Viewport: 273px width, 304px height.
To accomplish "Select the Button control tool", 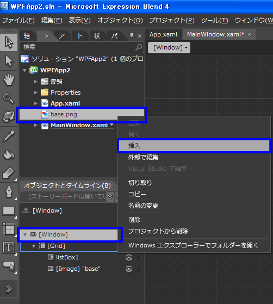I will pos(9,266).
